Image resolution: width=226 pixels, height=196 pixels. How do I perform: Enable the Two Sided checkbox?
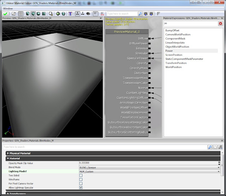click(81, 175)
